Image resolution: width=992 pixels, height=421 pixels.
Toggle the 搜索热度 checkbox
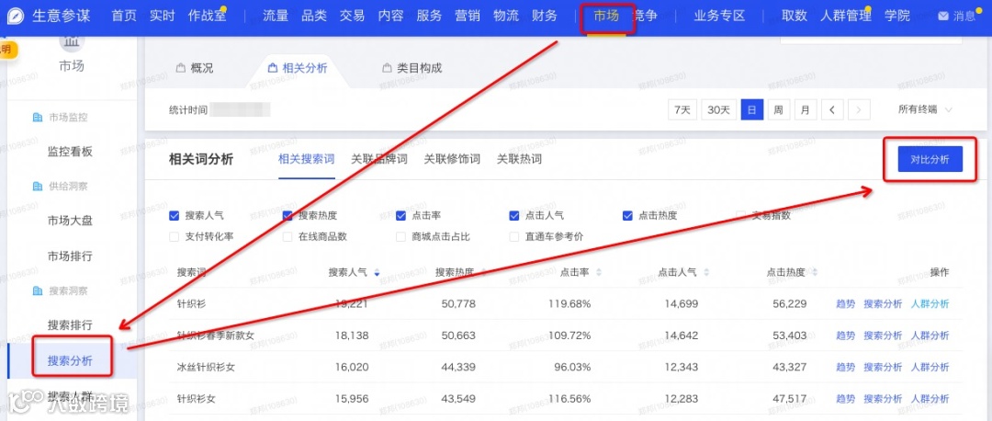287,215
